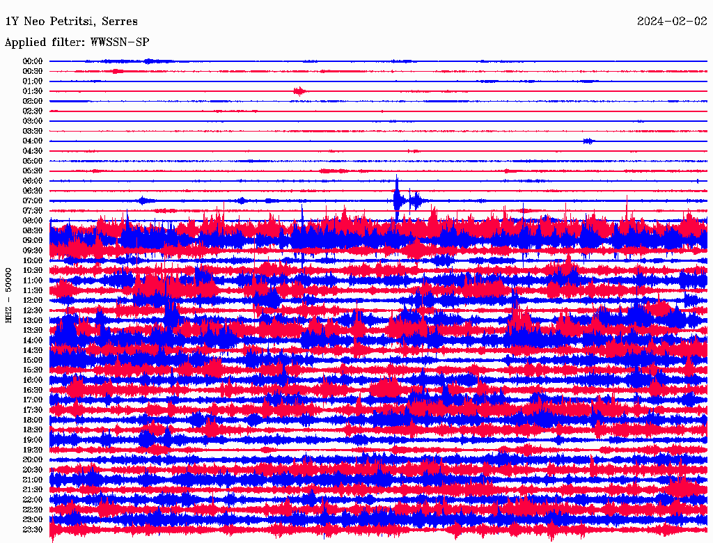Image resolution: width=713 pixels, height=543 pixels.
Task: Select the 16:30 time row label
Action: 33,390
